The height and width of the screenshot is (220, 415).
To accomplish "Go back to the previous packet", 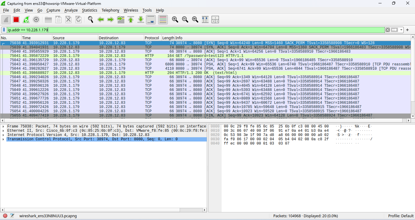I will click(101, 19).
